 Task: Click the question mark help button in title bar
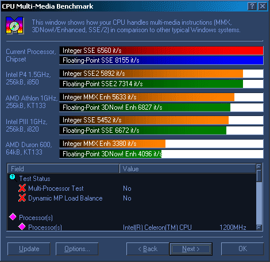252,6
